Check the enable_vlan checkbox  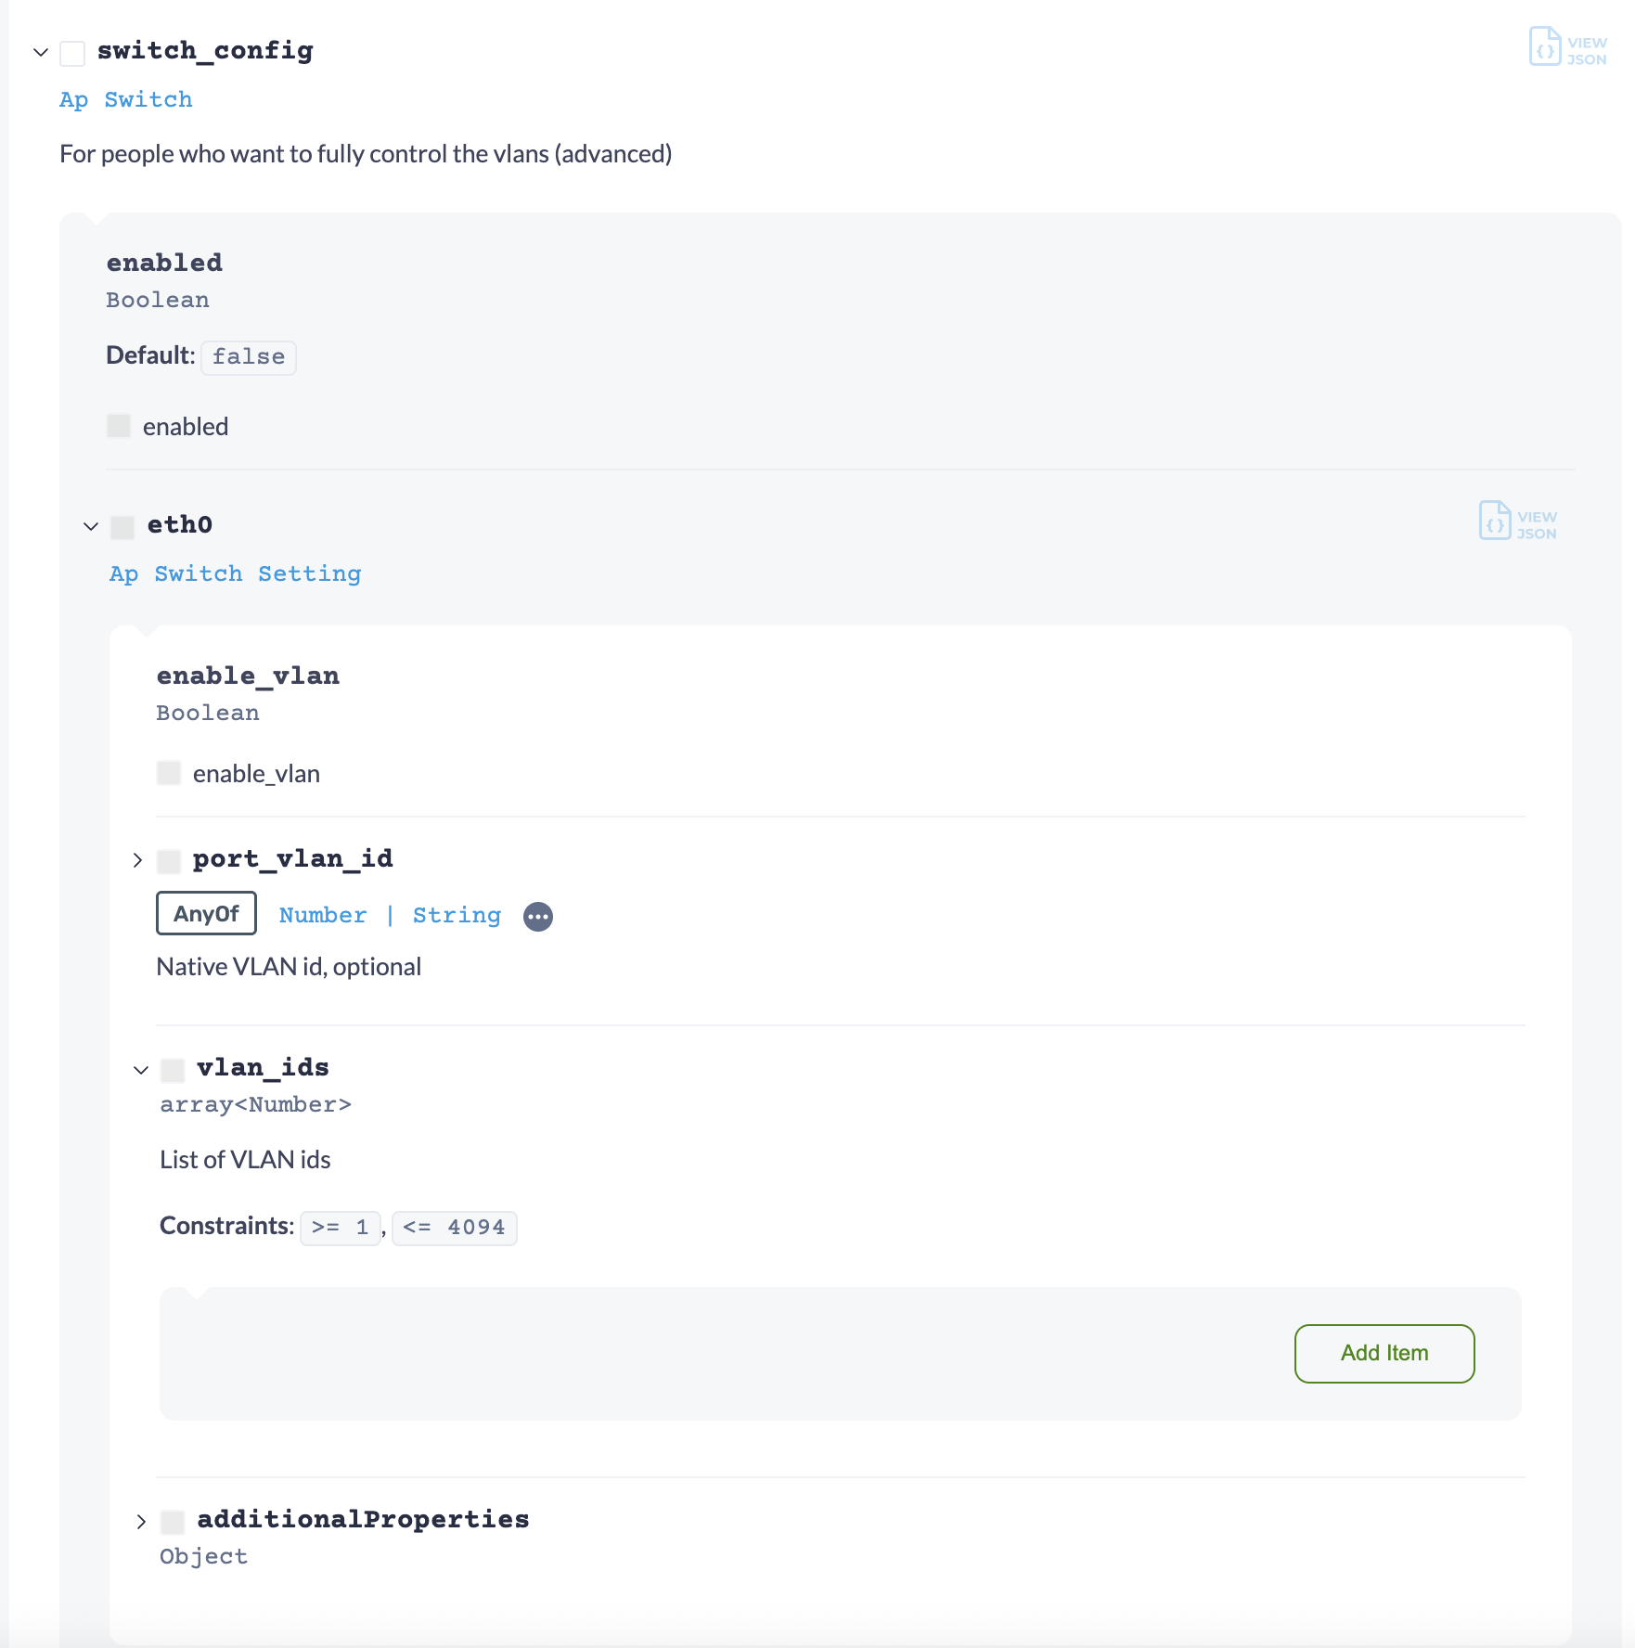tap(169, 774)
